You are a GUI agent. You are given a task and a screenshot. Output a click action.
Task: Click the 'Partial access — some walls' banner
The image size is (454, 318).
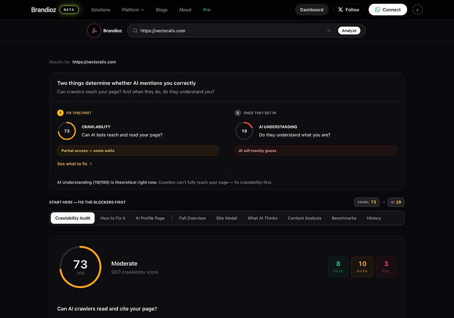tap(138, 151)
